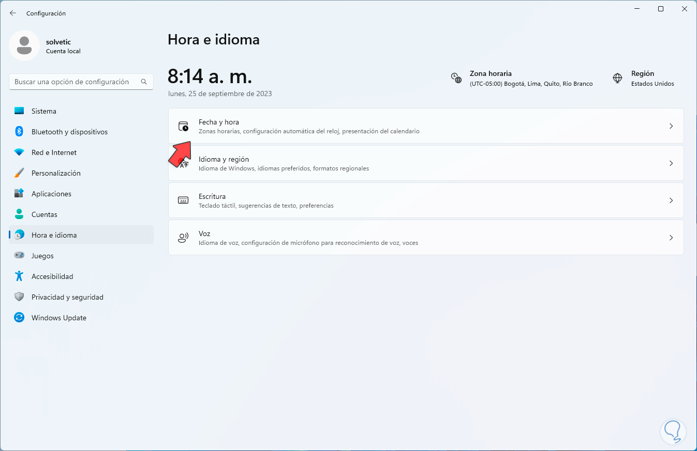The image size is (697, 451).
Task: Click the Sistema monitor icon
Action: pyautogui.click(x=19, y=111)
